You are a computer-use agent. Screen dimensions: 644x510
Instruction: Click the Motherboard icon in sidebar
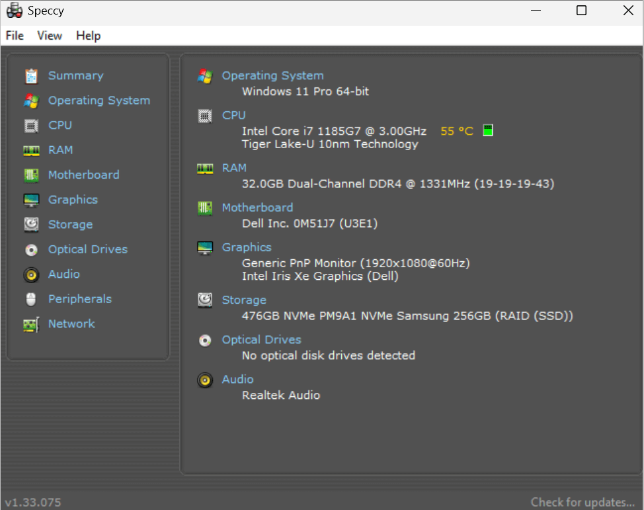click(31, 175)
